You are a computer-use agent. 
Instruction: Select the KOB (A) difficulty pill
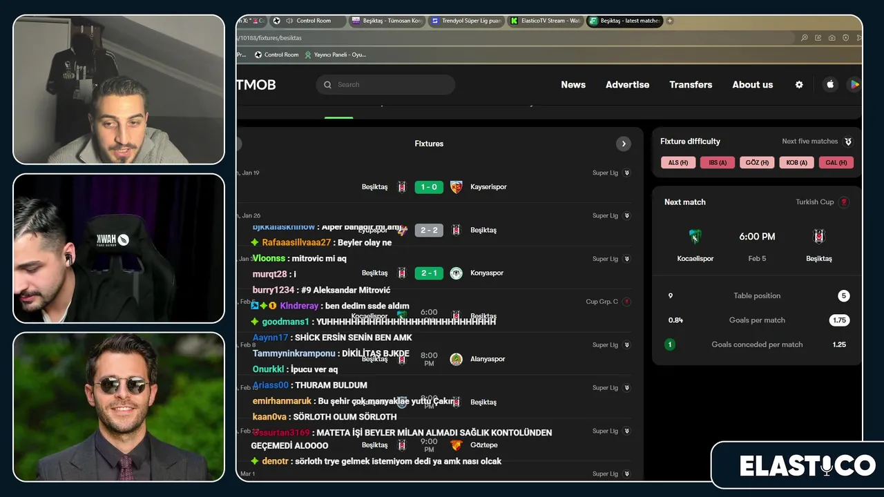click(x=796, y=163)
